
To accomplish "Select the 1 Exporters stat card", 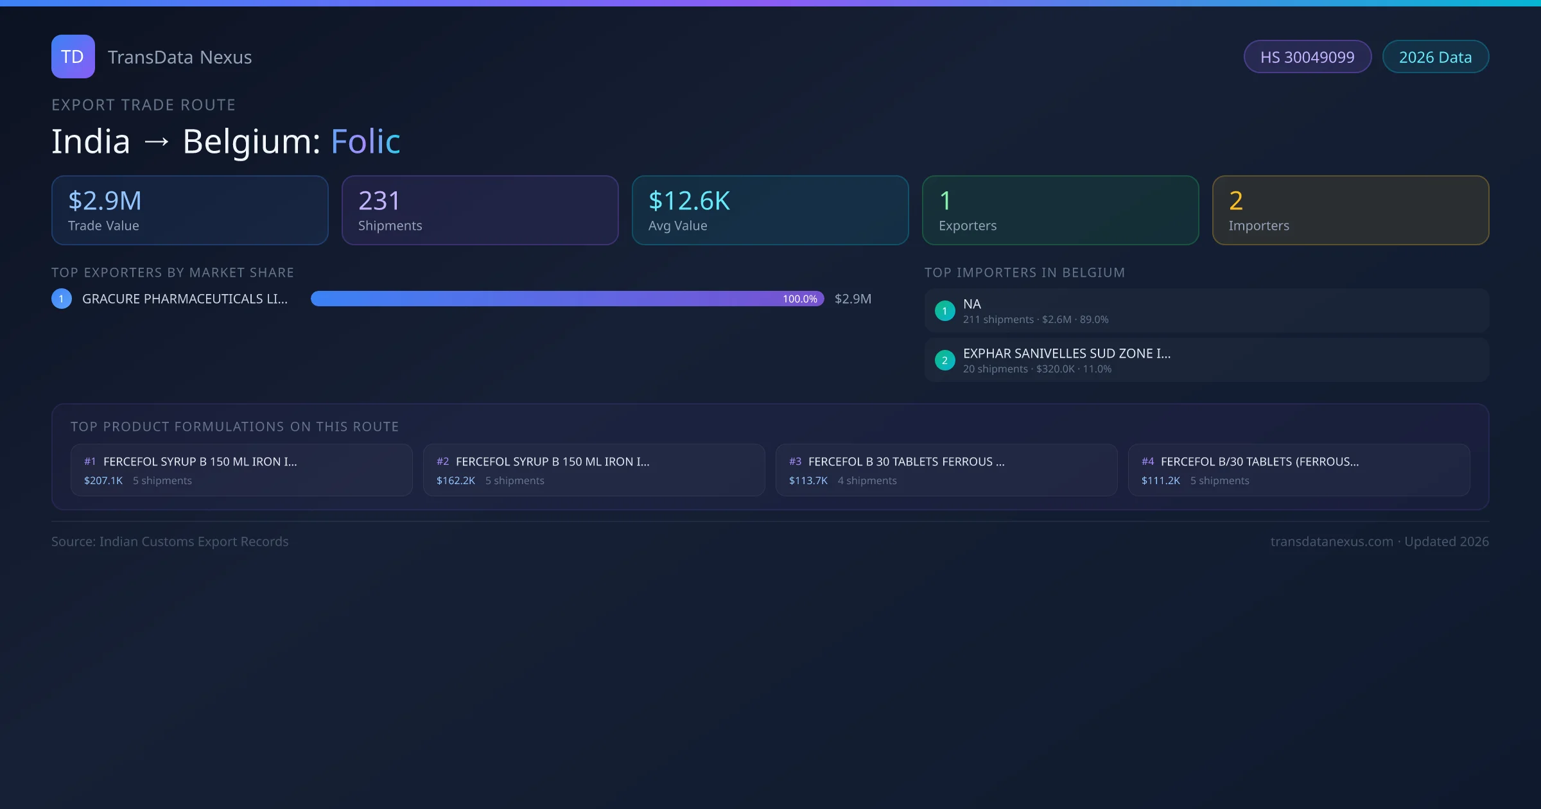I will 1060,210.
